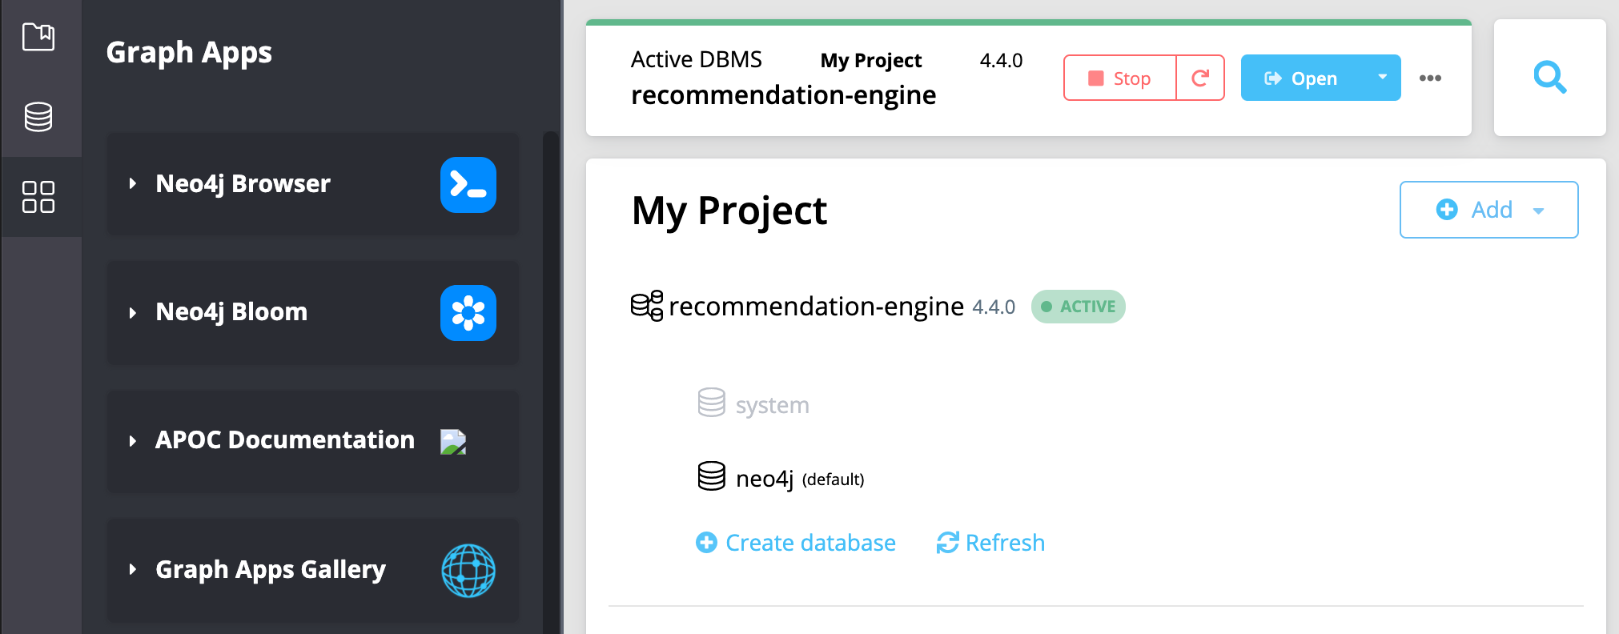Select the Graph Apps grid sidebar icon

[x=38, y=197]
